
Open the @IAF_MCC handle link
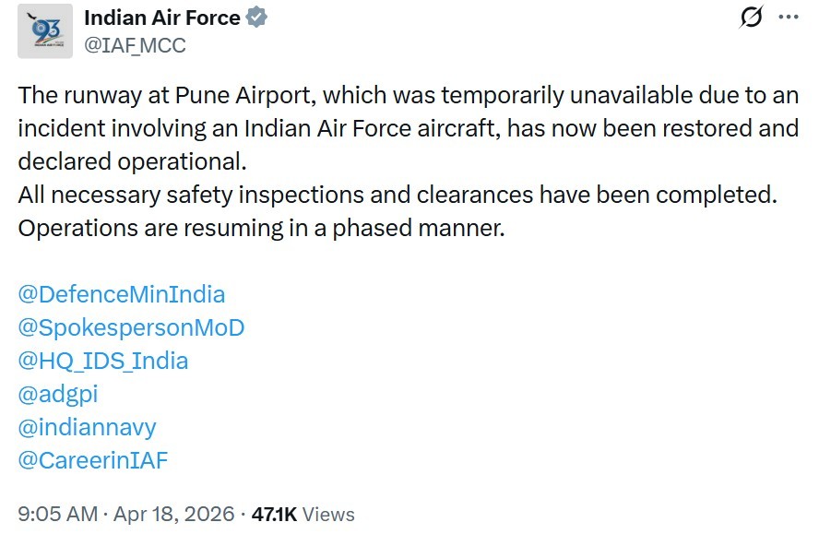(136, 44)
